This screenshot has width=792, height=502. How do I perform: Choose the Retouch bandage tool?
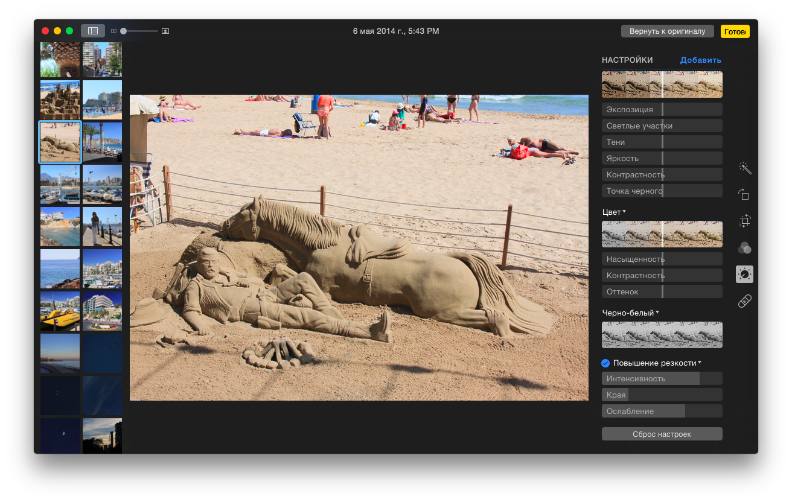tap(744, 301)
